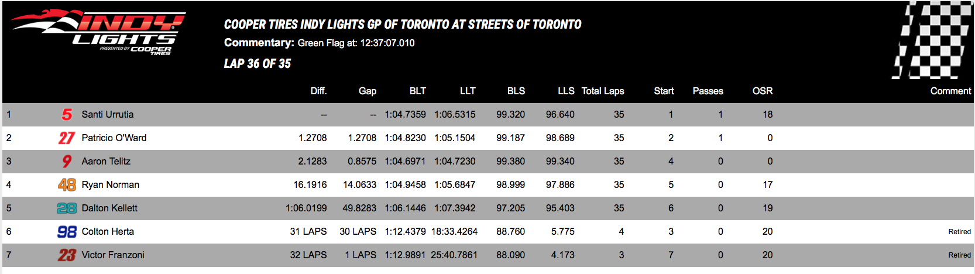The width and height of the screenshot is (975, 274).
Task: Click the Comment column header
Action: click(950, 91)
